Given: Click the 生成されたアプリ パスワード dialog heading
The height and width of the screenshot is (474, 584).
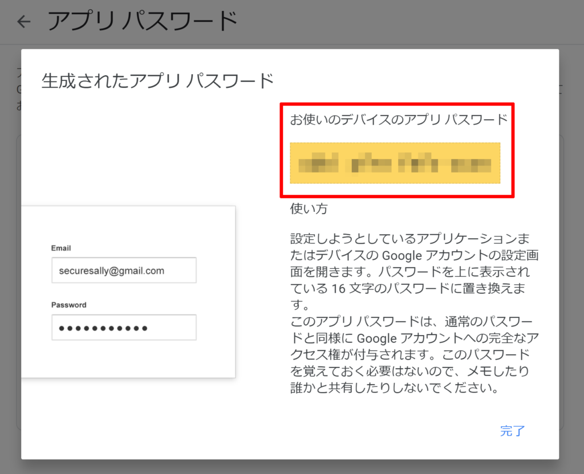Looking at the screenshot, I should [x=157, y=80].
